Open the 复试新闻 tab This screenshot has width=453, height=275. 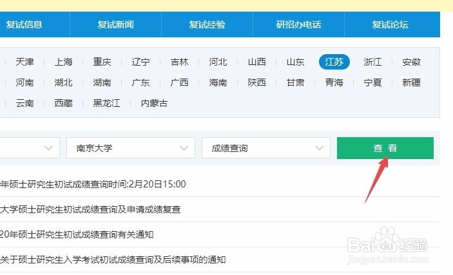tap(115, 24)
